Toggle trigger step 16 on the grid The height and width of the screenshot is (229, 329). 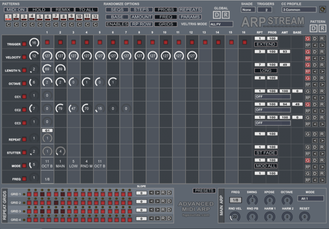(245, 42)
